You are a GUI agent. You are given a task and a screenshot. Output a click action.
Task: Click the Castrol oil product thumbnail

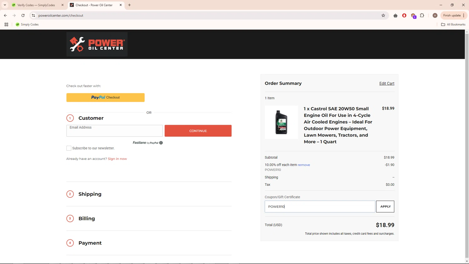[281, 122]
